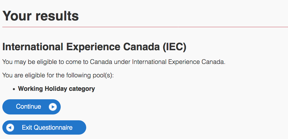This screenshot has width=288, height=139.
Task: Click "(IEC)" in the section heading
Action: [175, 47]
